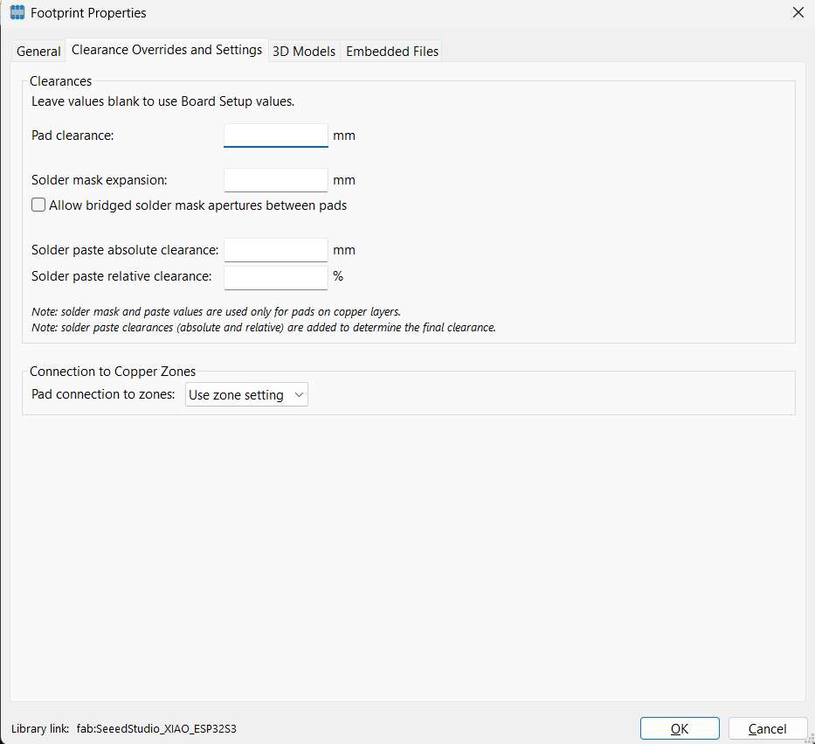Click the resize grip in bottom-right corner
This screenshot has height=744, width=815.
[x=808, y=739]
